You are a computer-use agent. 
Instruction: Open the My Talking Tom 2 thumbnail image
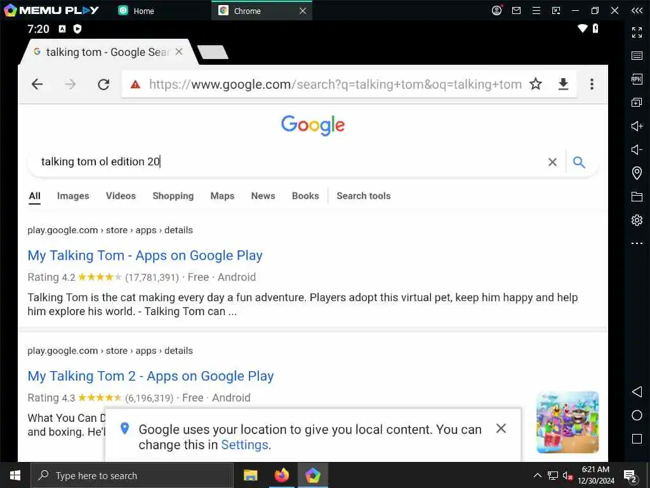(567, 422)
